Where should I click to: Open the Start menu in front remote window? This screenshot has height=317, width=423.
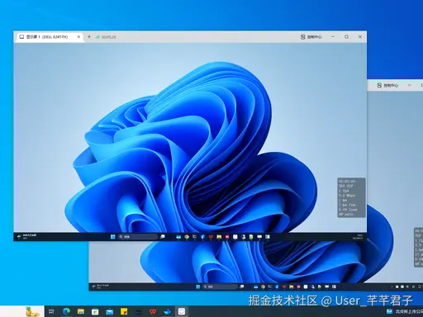coord(112,237)
